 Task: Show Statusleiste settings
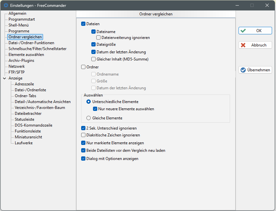[x=24, y=119]
